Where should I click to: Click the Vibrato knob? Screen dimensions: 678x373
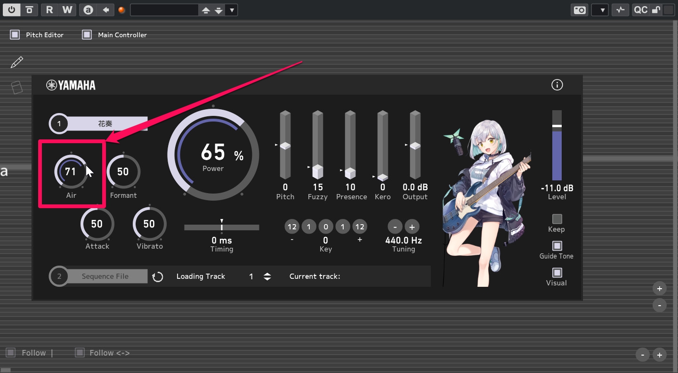(x=149, y=224)
